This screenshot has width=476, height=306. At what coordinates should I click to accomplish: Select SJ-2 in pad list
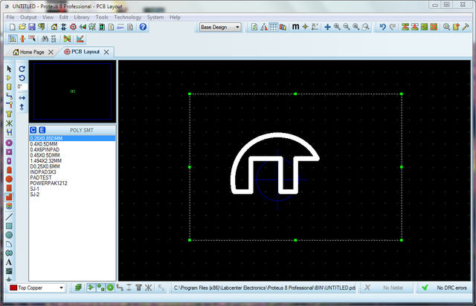[72, 195]
